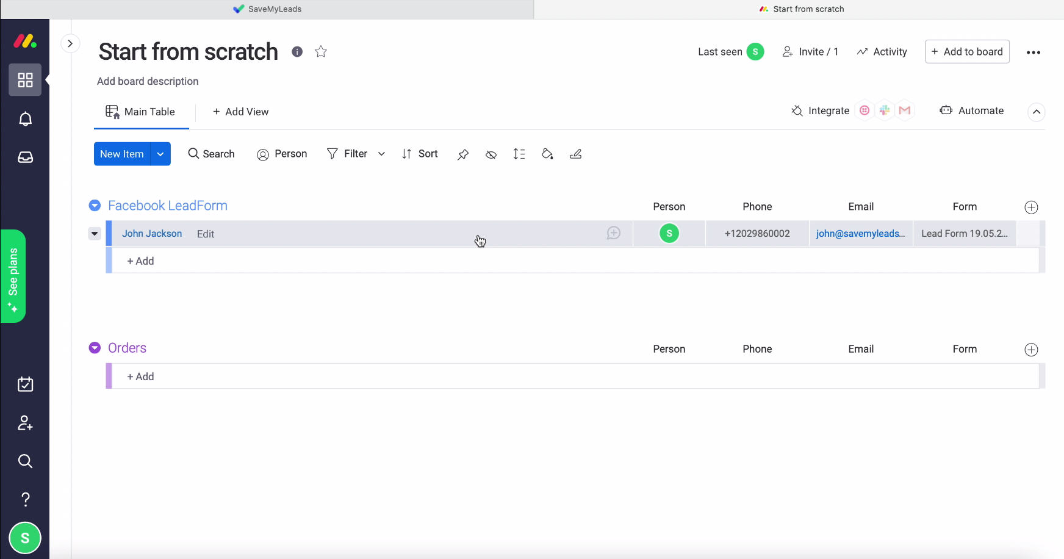Click the Facebook LeadForm group color bar
The width and height of the screenshot is (1064, 559).
click(x=109, y=234)
